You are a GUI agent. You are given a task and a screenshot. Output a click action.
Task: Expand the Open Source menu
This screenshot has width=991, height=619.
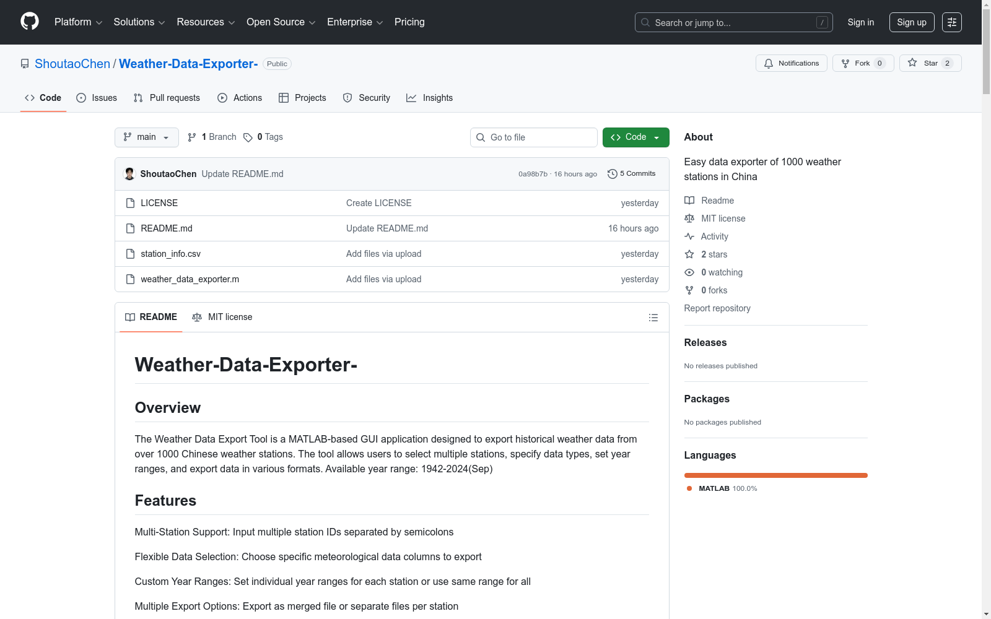point(281,22)
